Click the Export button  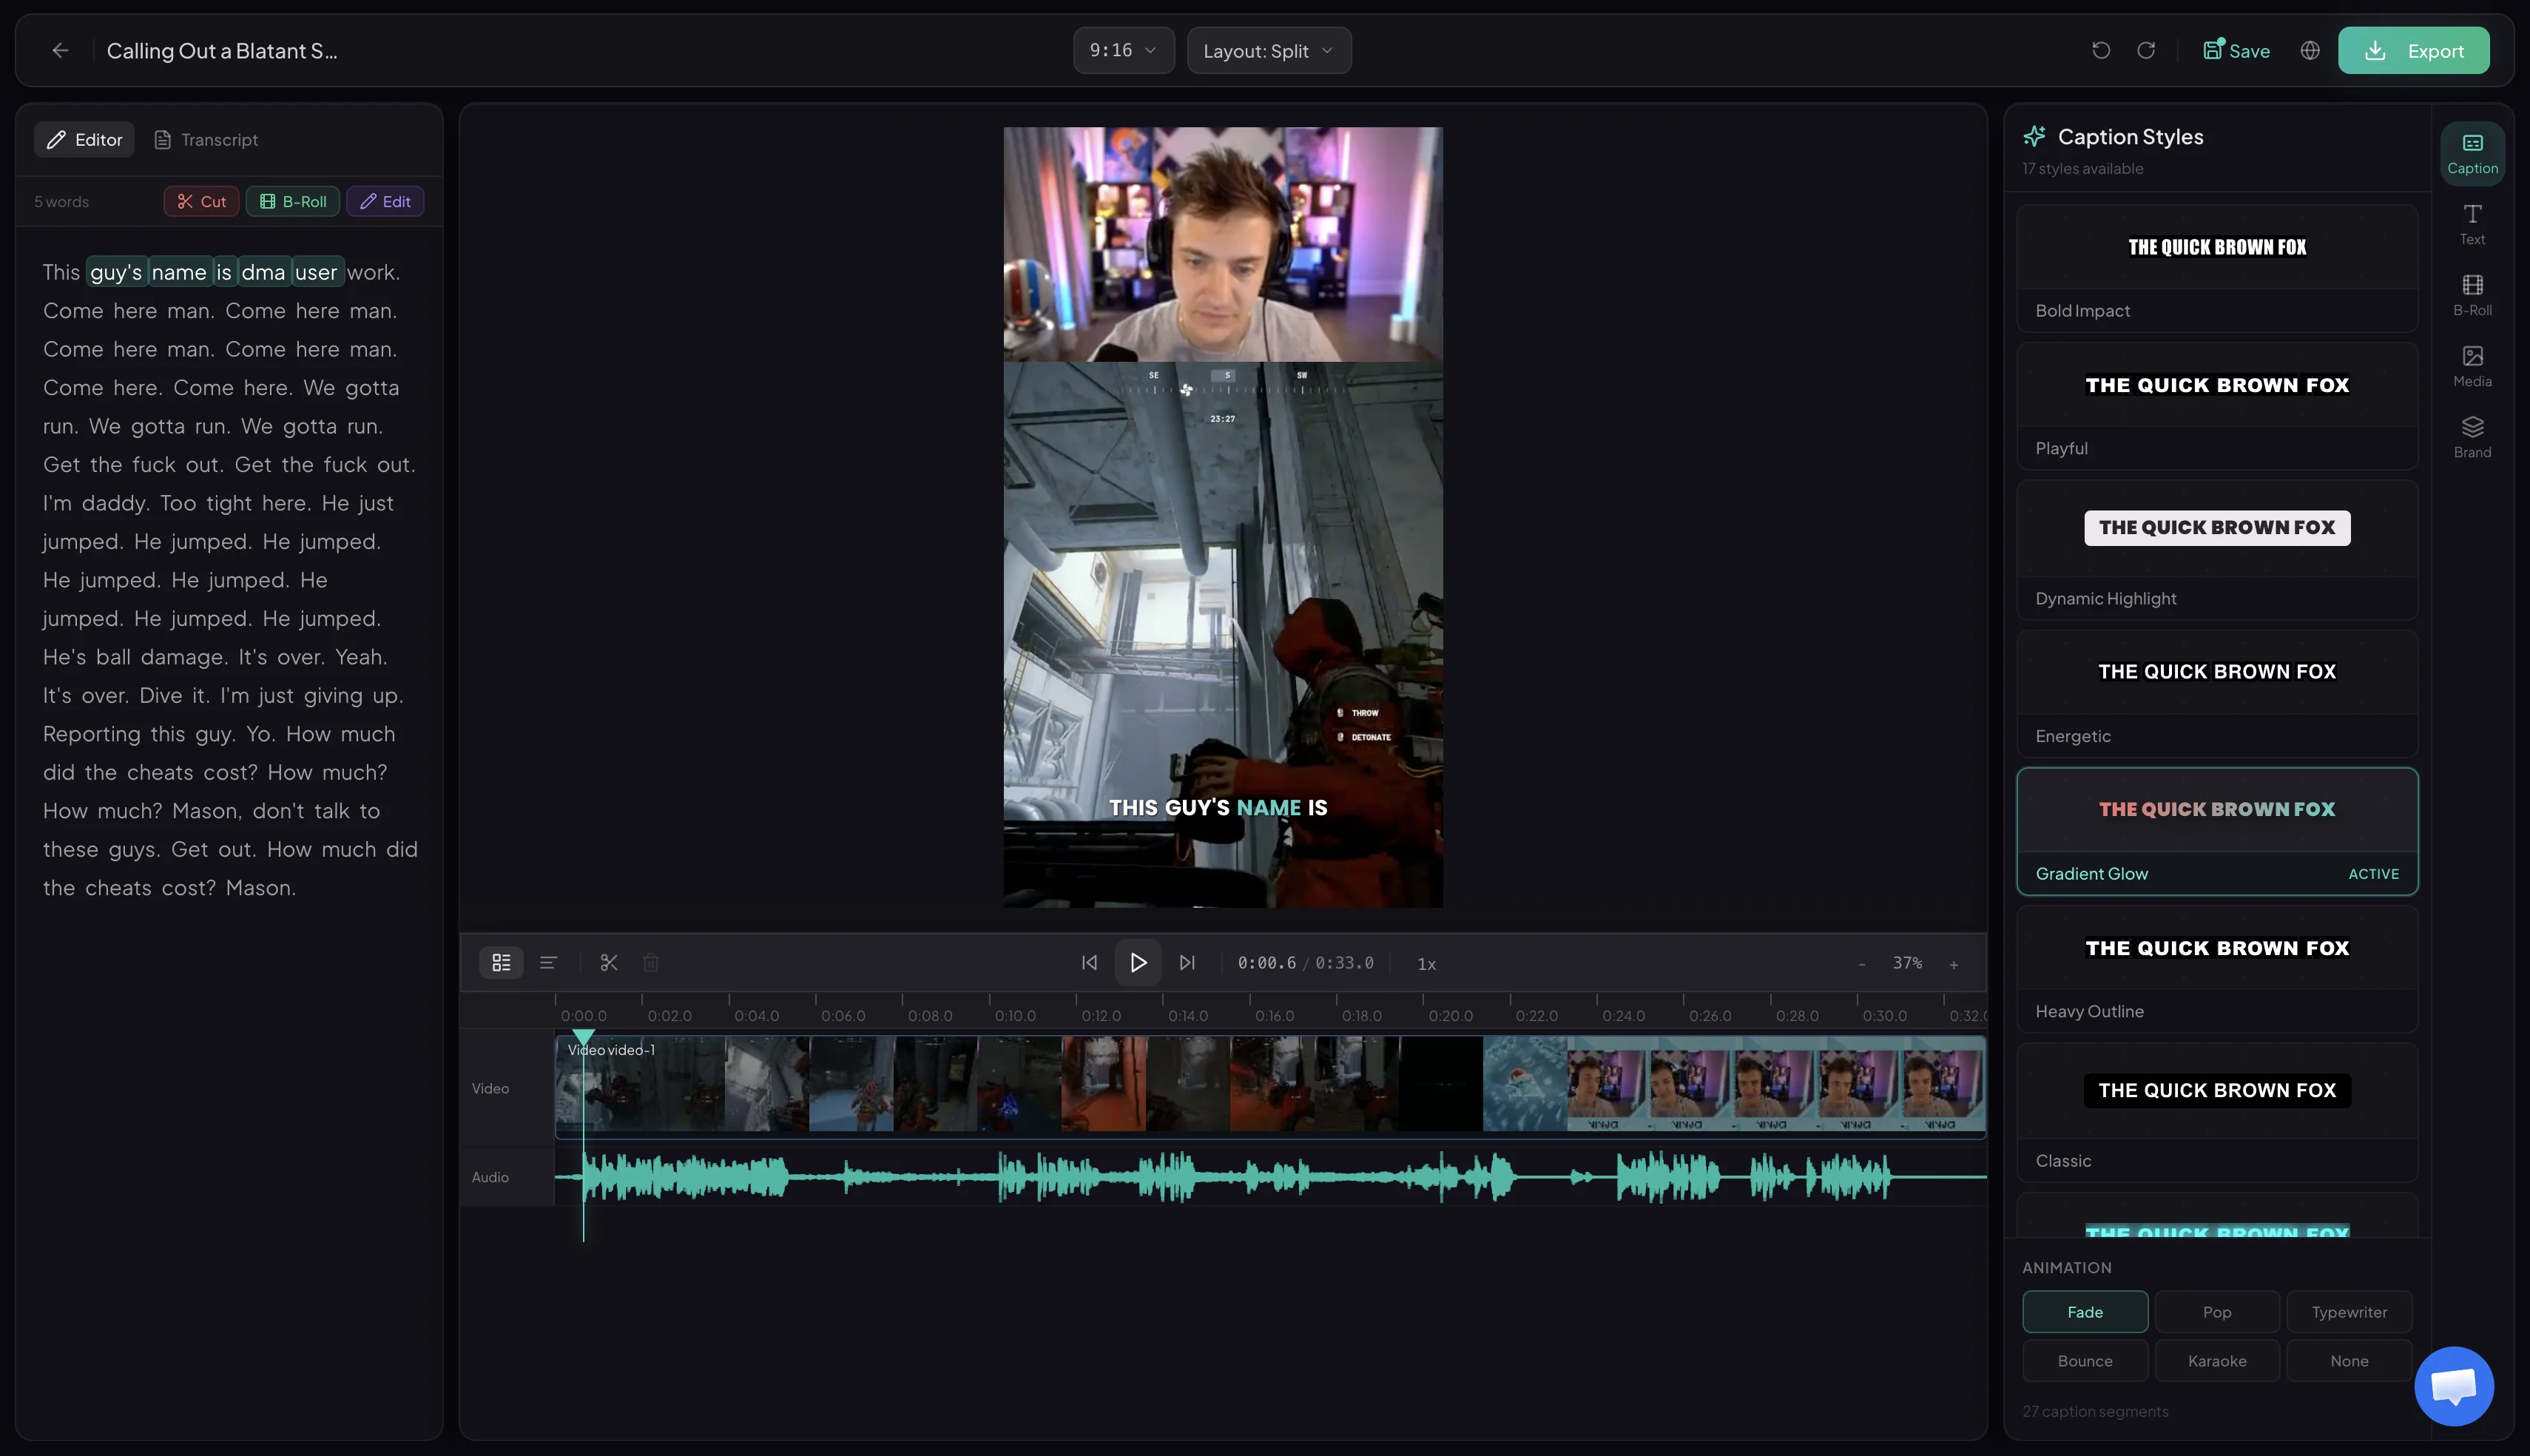click(2413, 50)
